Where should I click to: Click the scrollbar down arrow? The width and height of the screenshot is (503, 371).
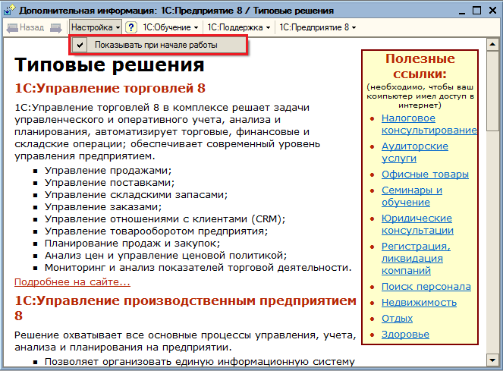[x=492, y=360]
